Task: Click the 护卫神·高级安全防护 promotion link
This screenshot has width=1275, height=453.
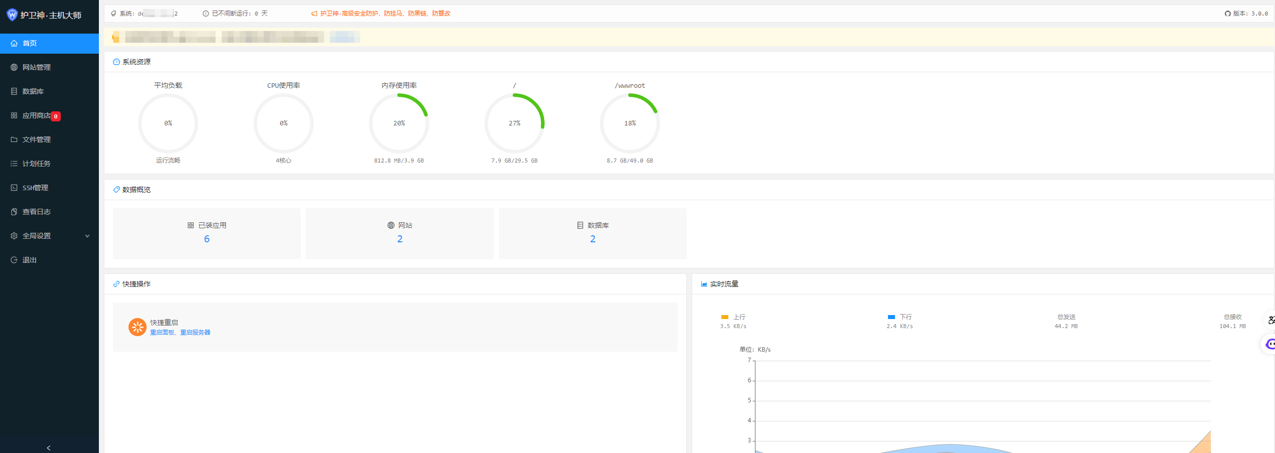Action: point(385,14)
